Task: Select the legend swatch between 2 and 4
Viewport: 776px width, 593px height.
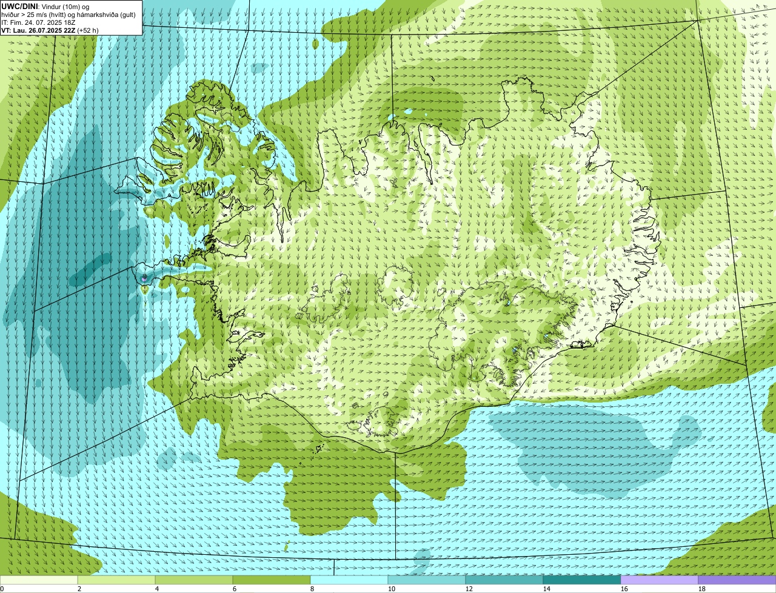Action: (x=116, y=580)
